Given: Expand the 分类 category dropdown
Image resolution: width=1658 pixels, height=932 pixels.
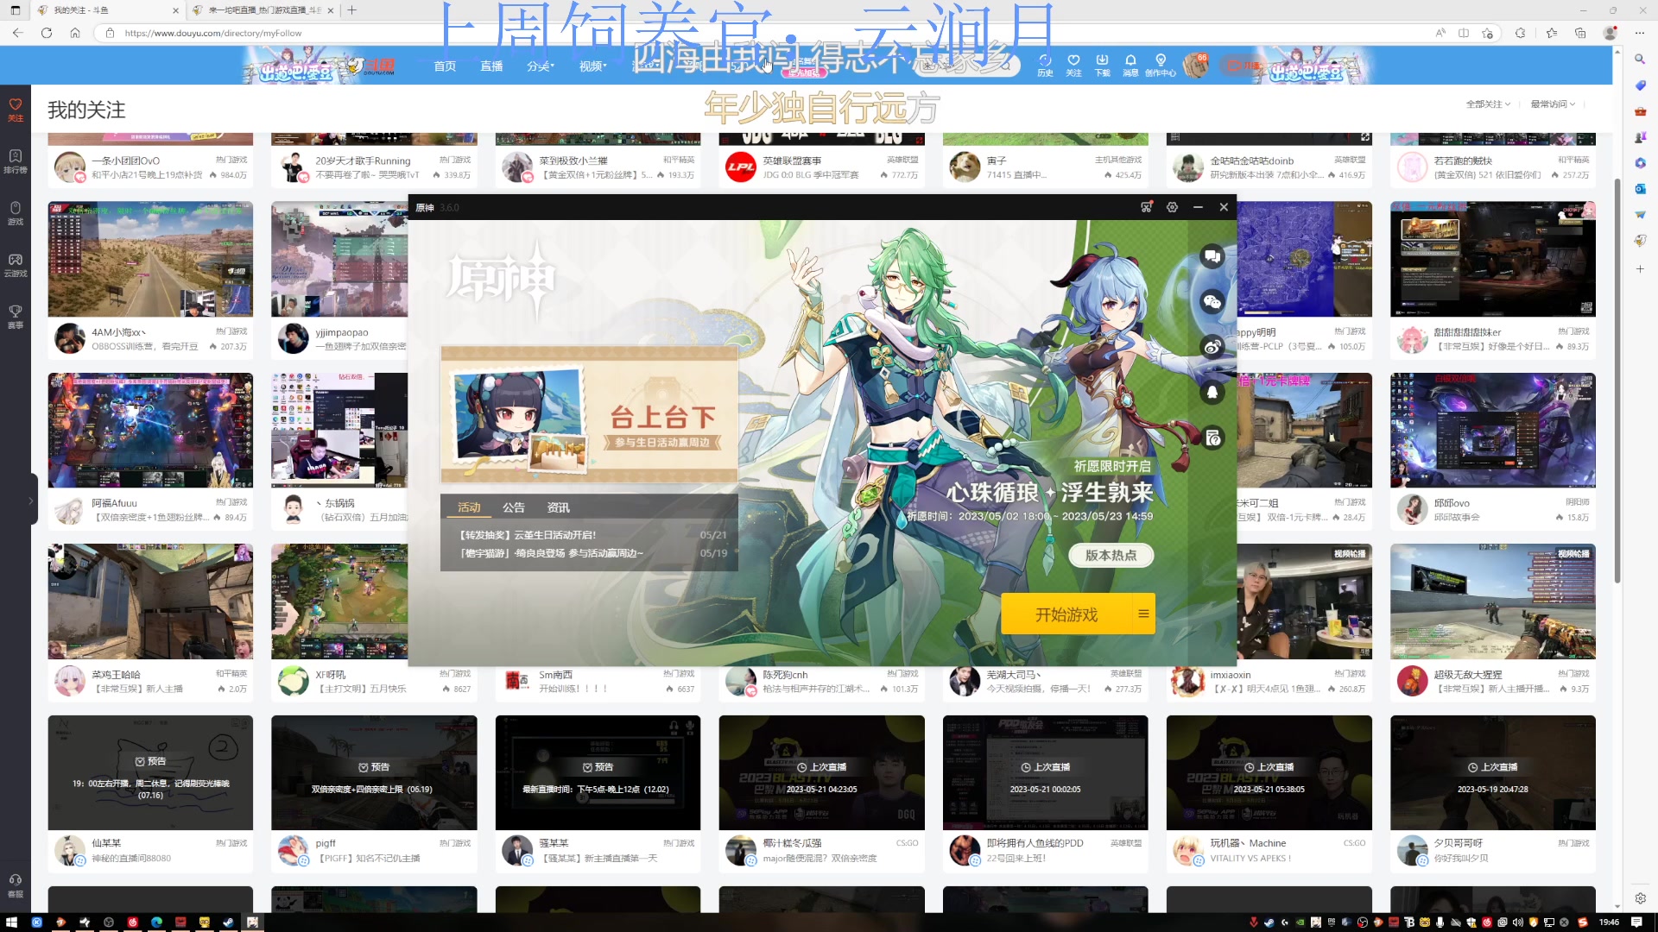Looking at the screenshot, I should tap(541, 66).
